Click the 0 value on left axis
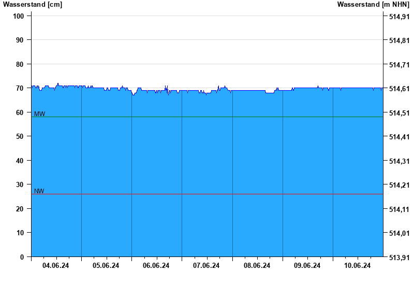414x285 pixels. tap(22, 257)
